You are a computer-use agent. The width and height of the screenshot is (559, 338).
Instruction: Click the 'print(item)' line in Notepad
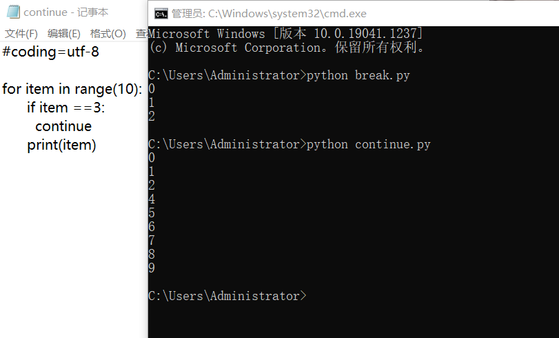61,145
